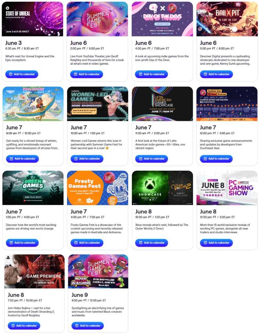Click calendar icon on PC Gaming Show card

pyautogui.click(x=205, y=243)
